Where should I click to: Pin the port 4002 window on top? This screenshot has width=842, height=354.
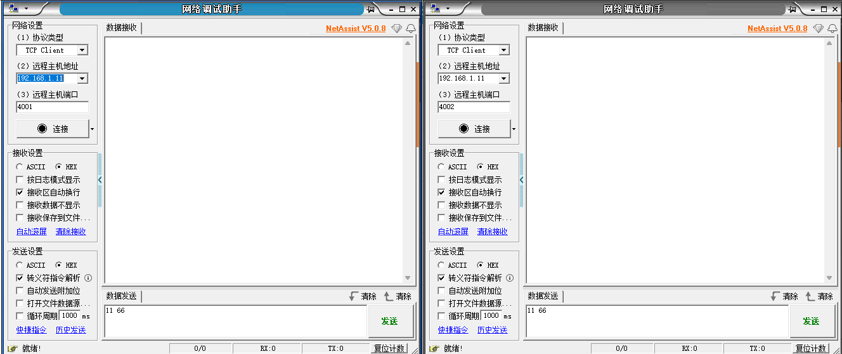(x=792, y=10)
